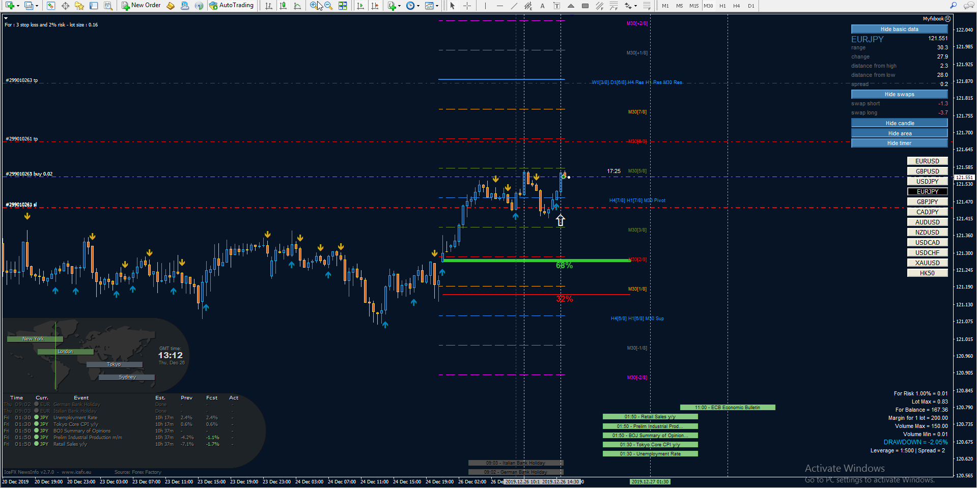
Task: Click the Retail Sales y/y news marker
Action: 650,416
